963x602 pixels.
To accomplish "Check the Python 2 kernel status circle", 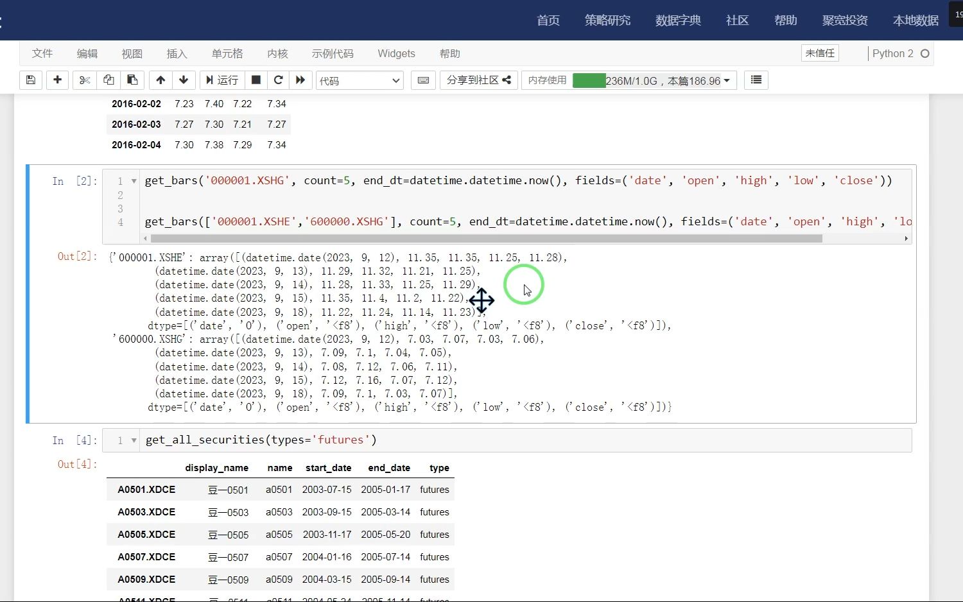I will point(925,53).
